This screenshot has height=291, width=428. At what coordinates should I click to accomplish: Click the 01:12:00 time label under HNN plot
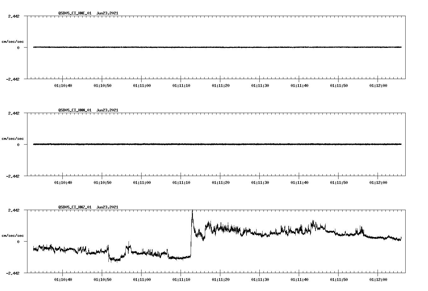click(378, 183)
